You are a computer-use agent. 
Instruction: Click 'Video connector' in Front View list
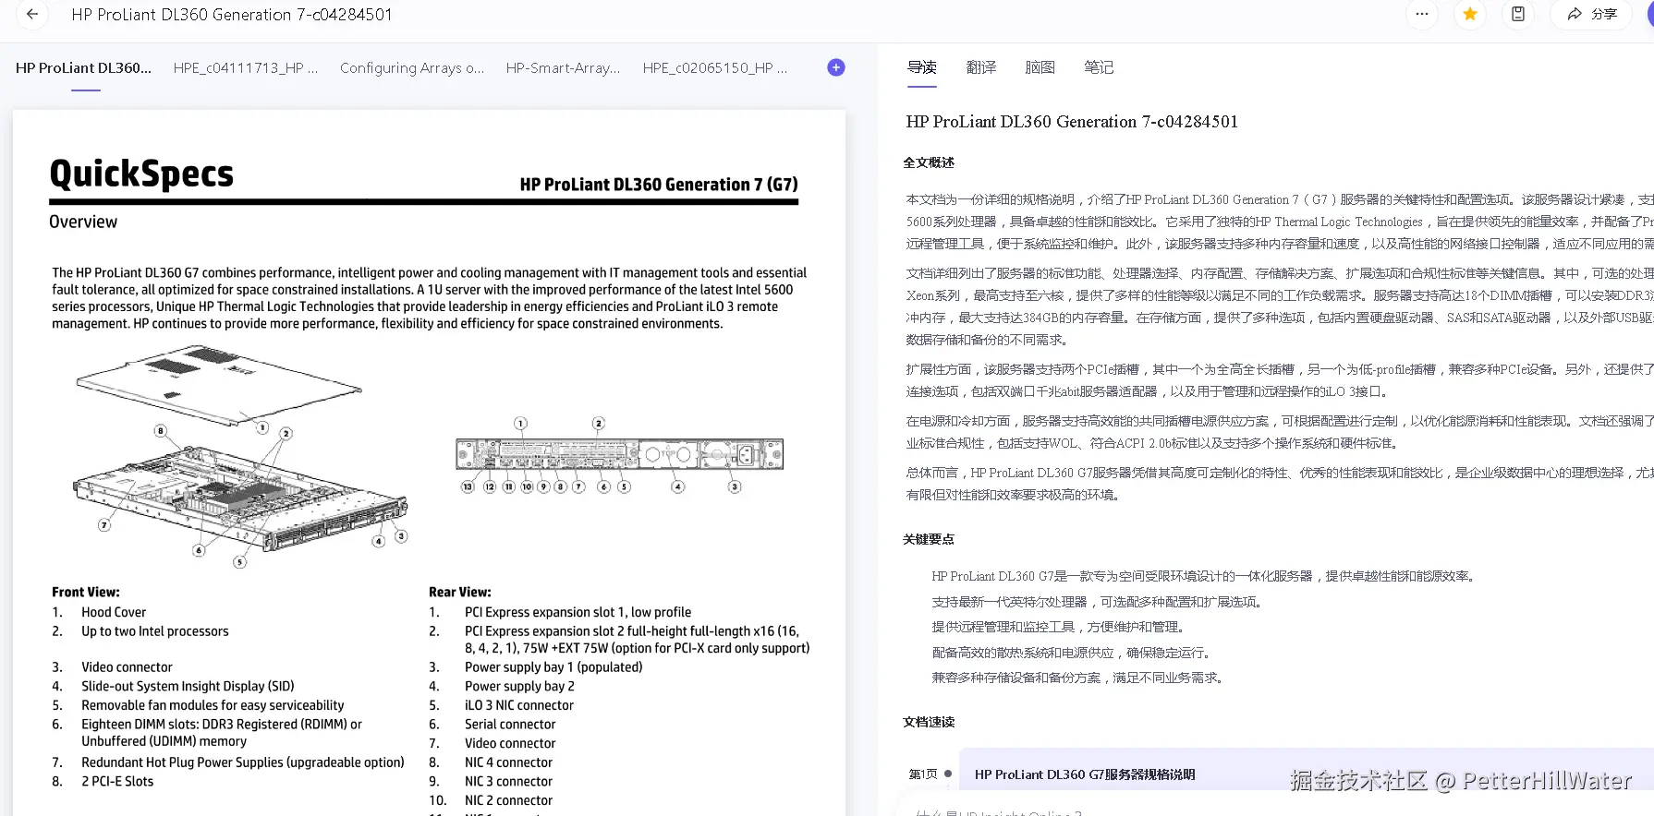pos(127,667)
